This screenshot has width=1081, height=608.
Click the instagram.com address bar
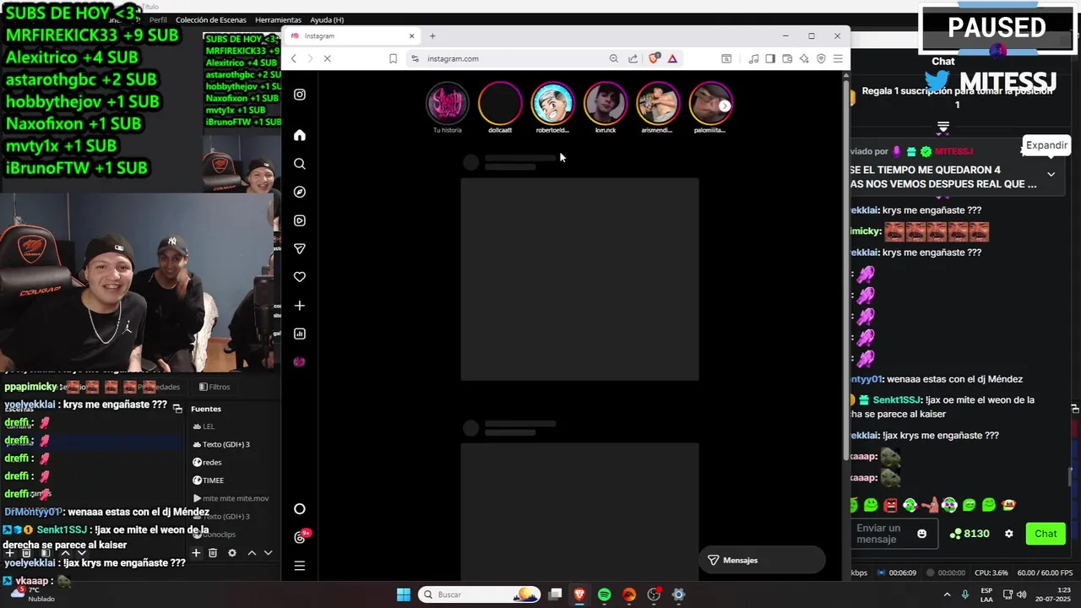[x=507, y=58]
